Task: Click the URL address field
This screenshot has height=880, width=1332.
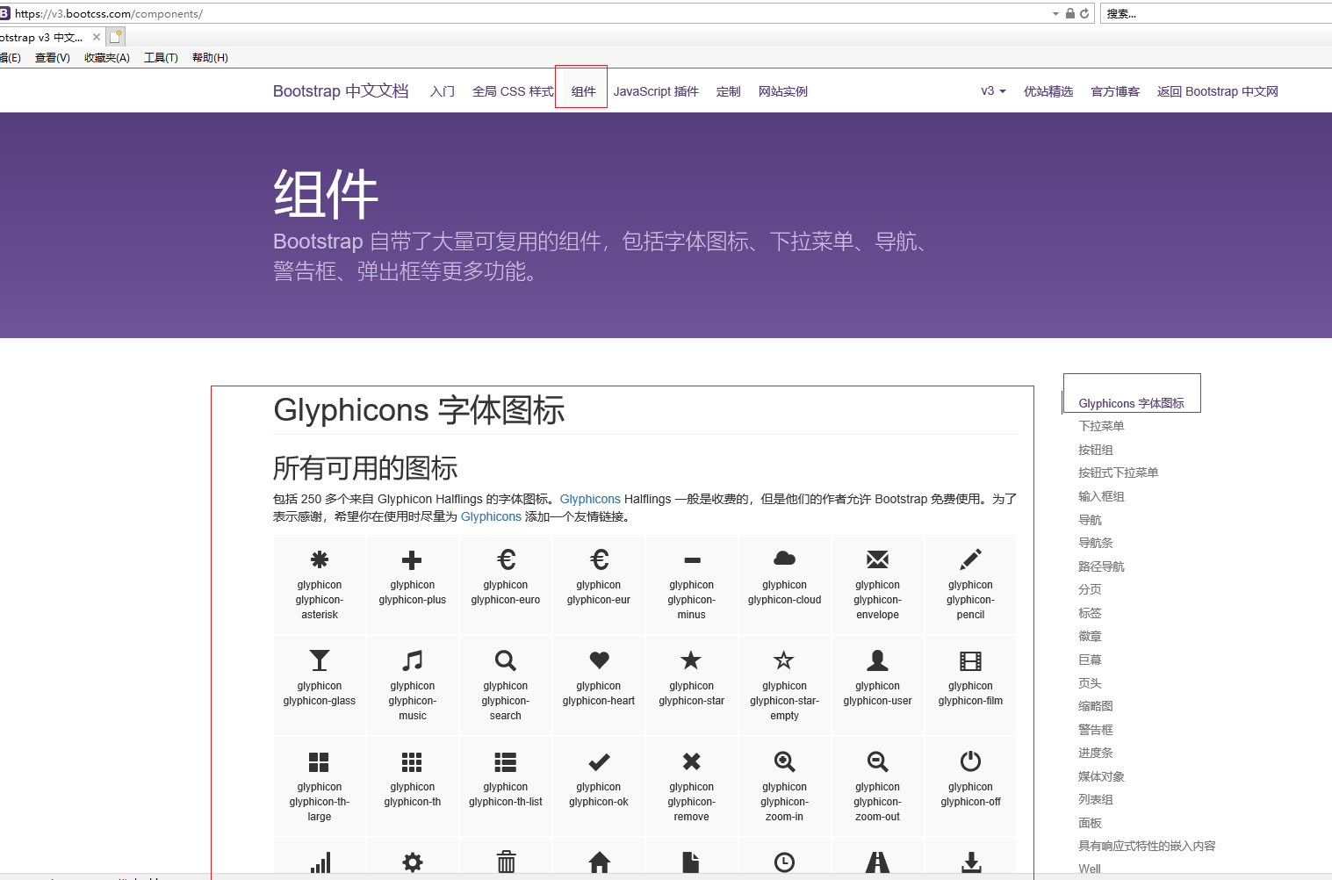Action: point(527,14)
